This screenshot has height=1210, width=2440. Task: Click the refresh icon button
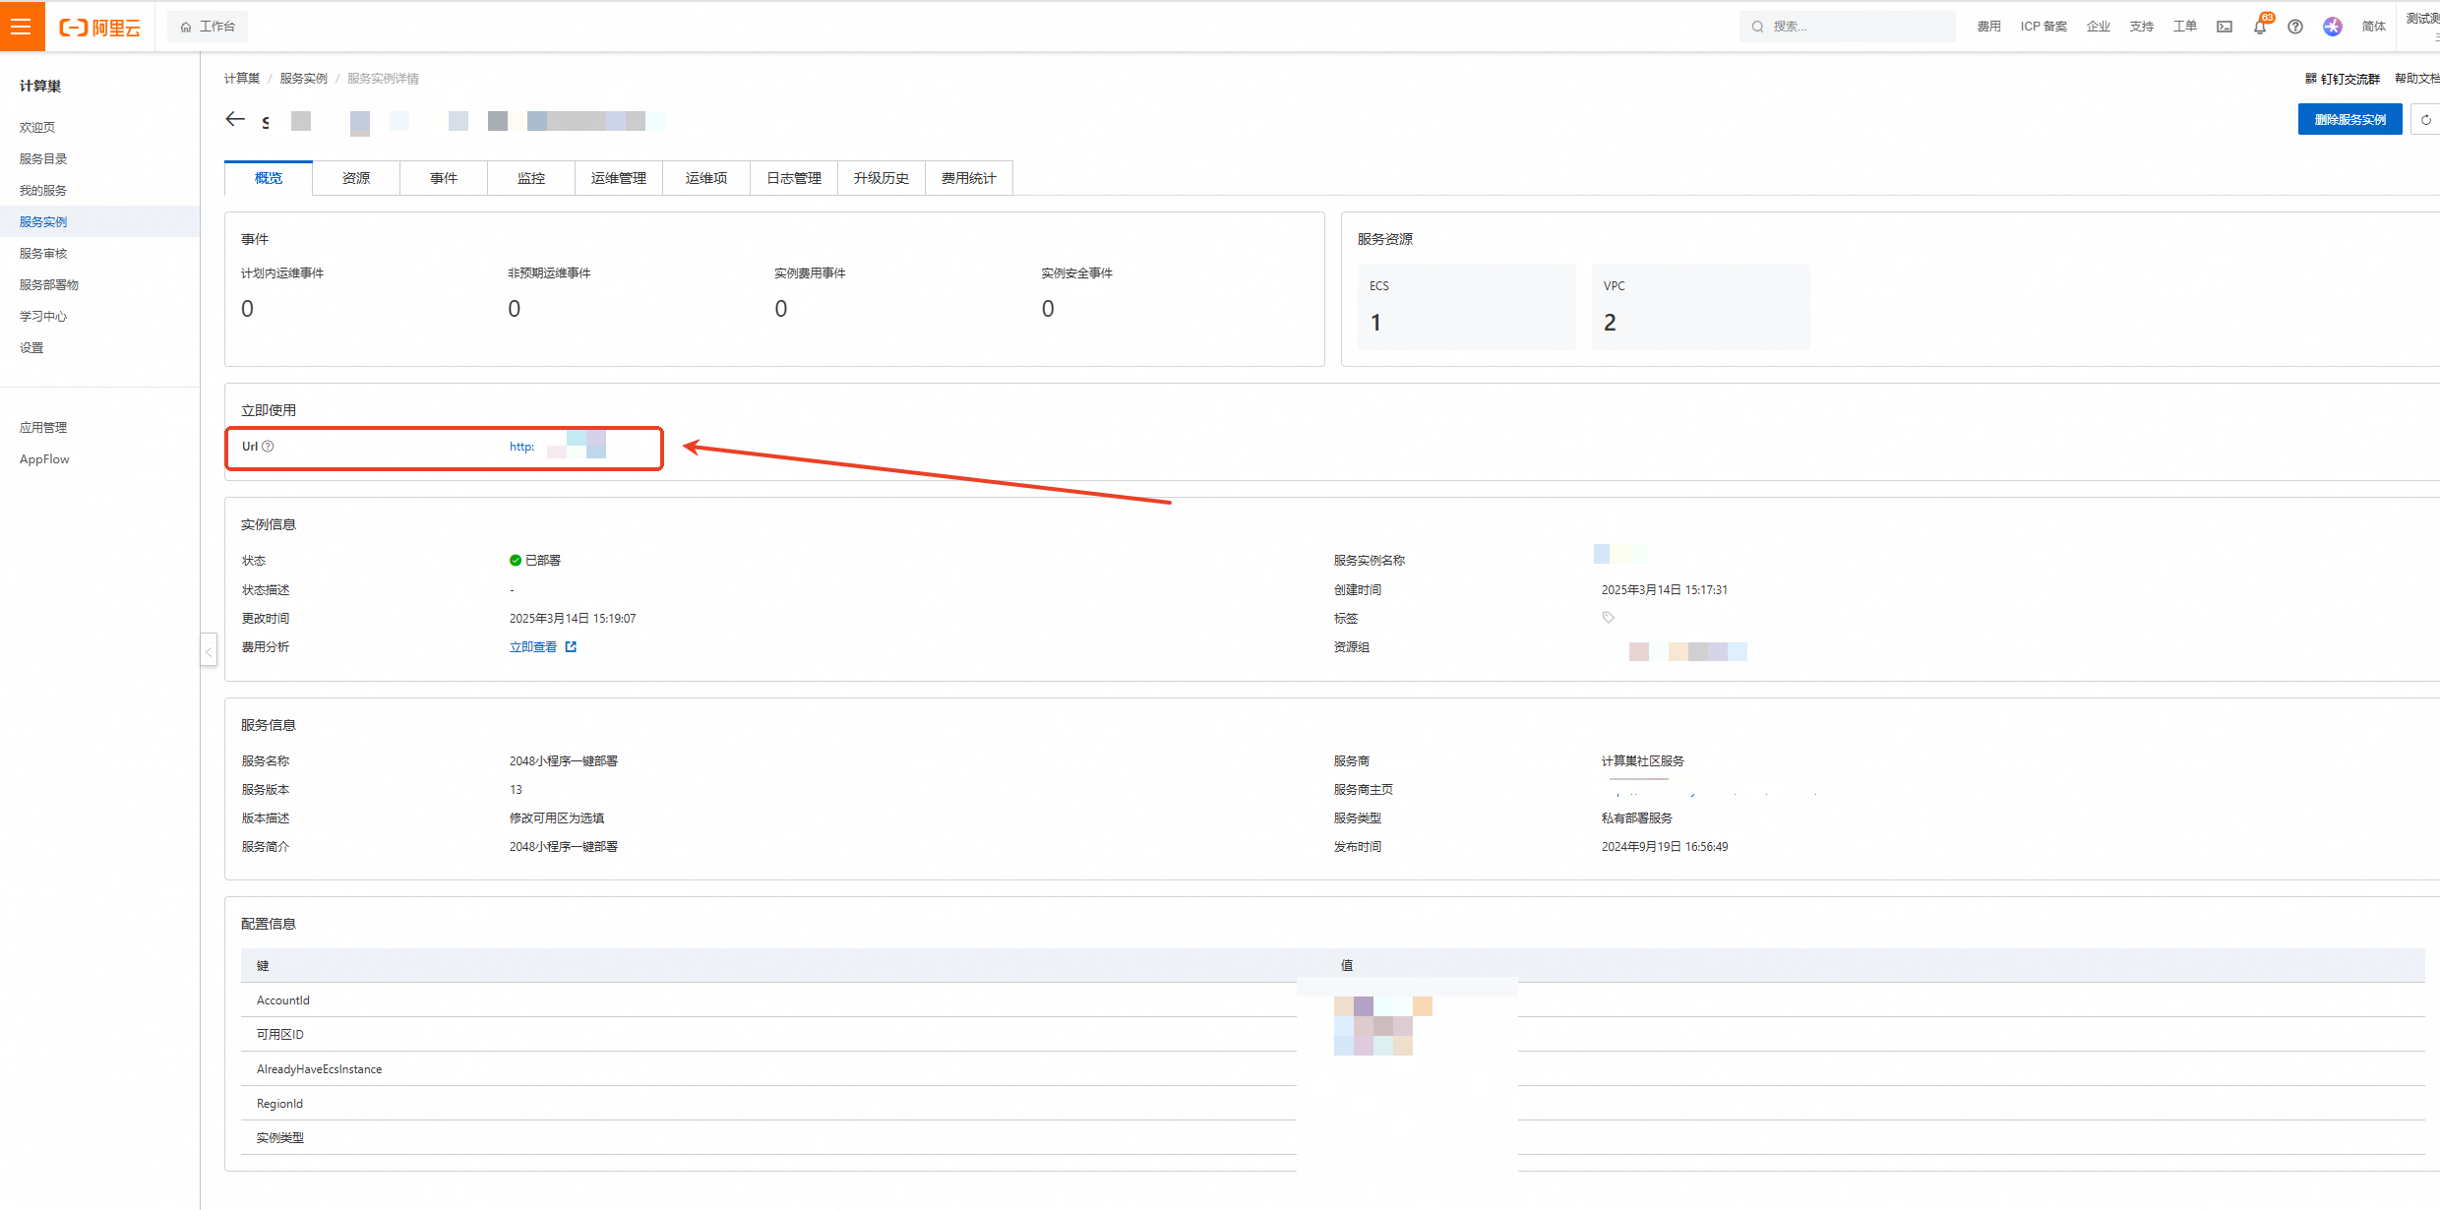(2425, 119)
